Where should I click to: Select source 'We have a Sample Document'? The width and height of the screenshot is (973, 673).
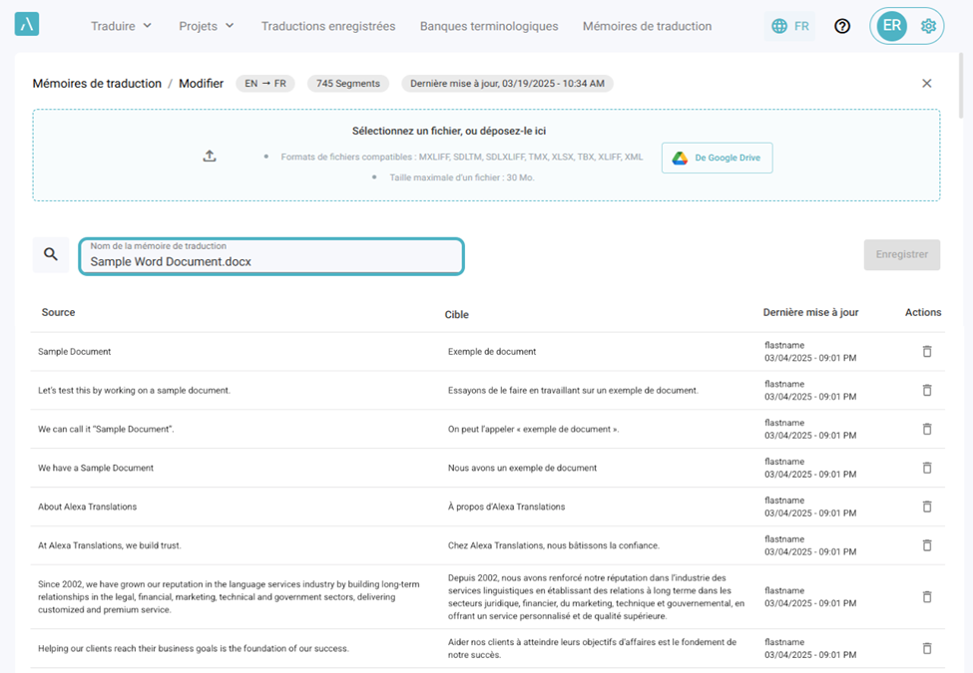pos(96,468)
